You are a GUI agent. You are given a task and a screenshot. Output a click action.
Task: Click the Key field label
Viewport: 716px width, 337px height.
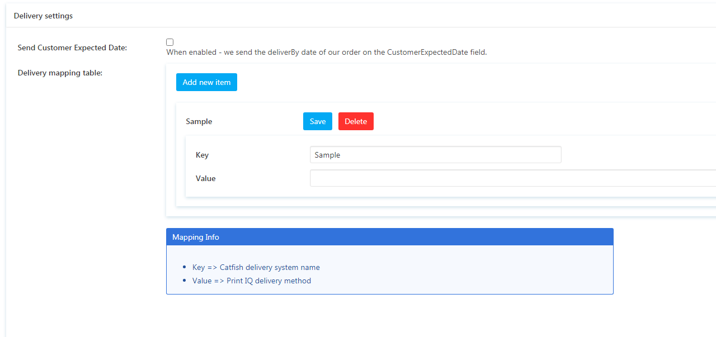pos(202,155)
